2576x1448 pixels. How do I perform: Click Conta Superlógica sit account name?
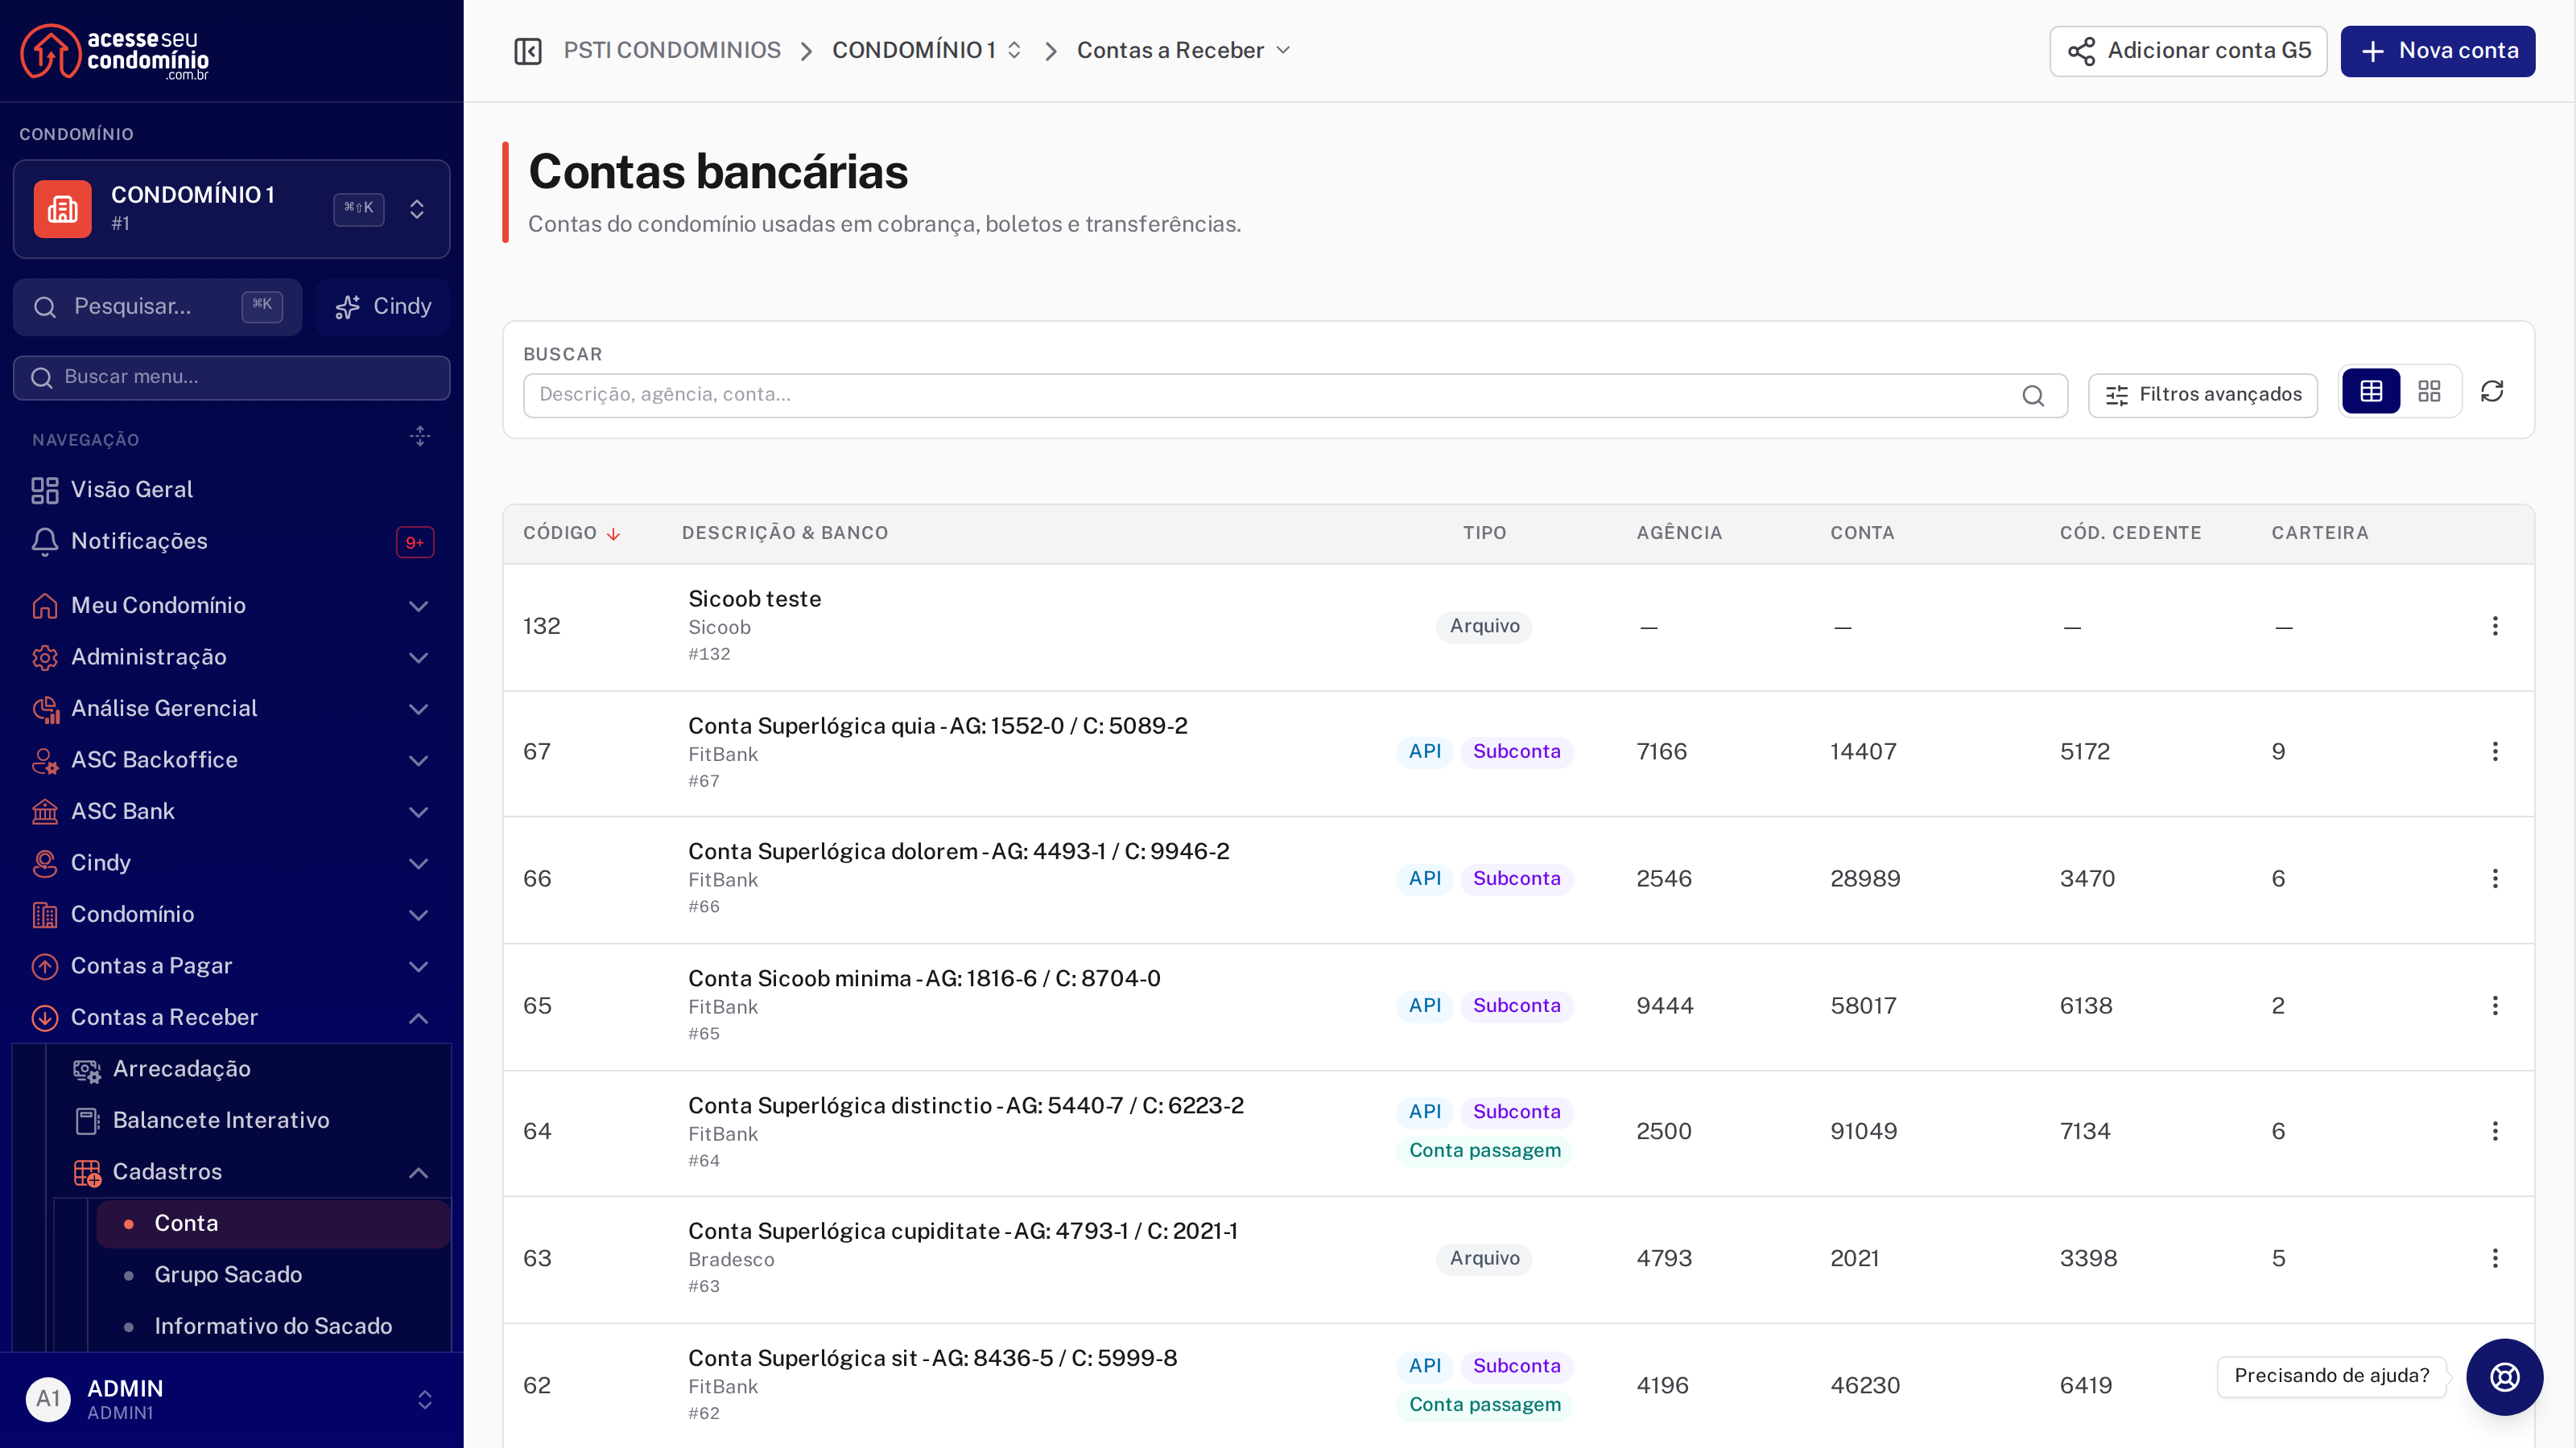coord(932,1358)
